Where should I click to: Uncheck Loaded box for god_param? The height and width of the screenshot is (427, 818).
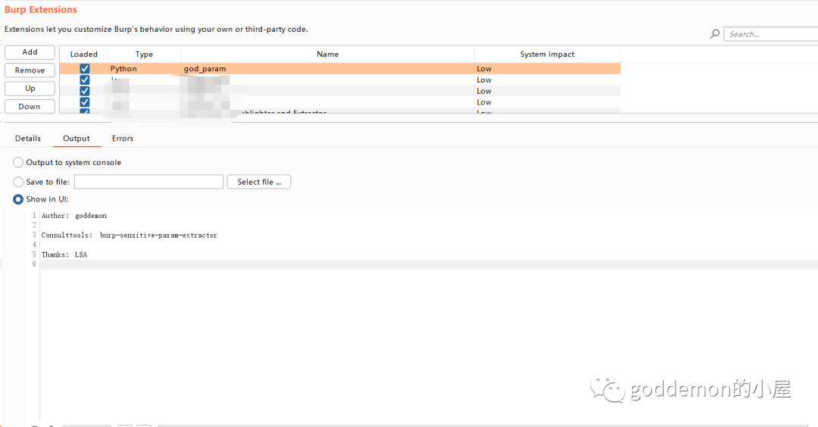click(x=85, y=68)
